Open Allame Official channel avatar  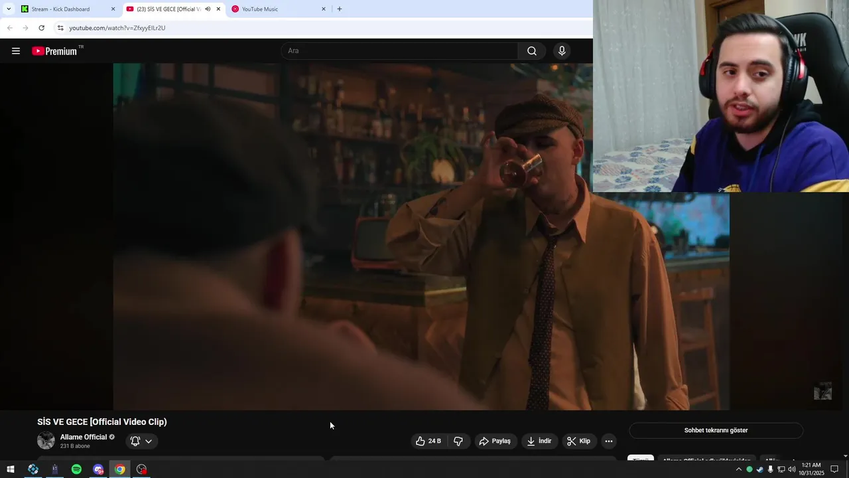(x=46, y=440)
